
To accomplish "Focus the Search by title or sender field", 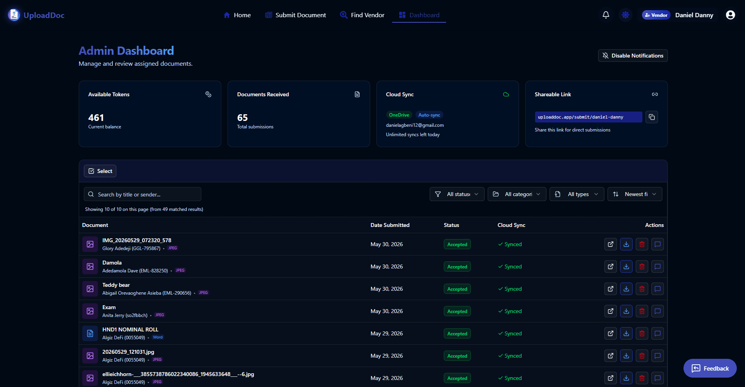I will pos(143,194).
